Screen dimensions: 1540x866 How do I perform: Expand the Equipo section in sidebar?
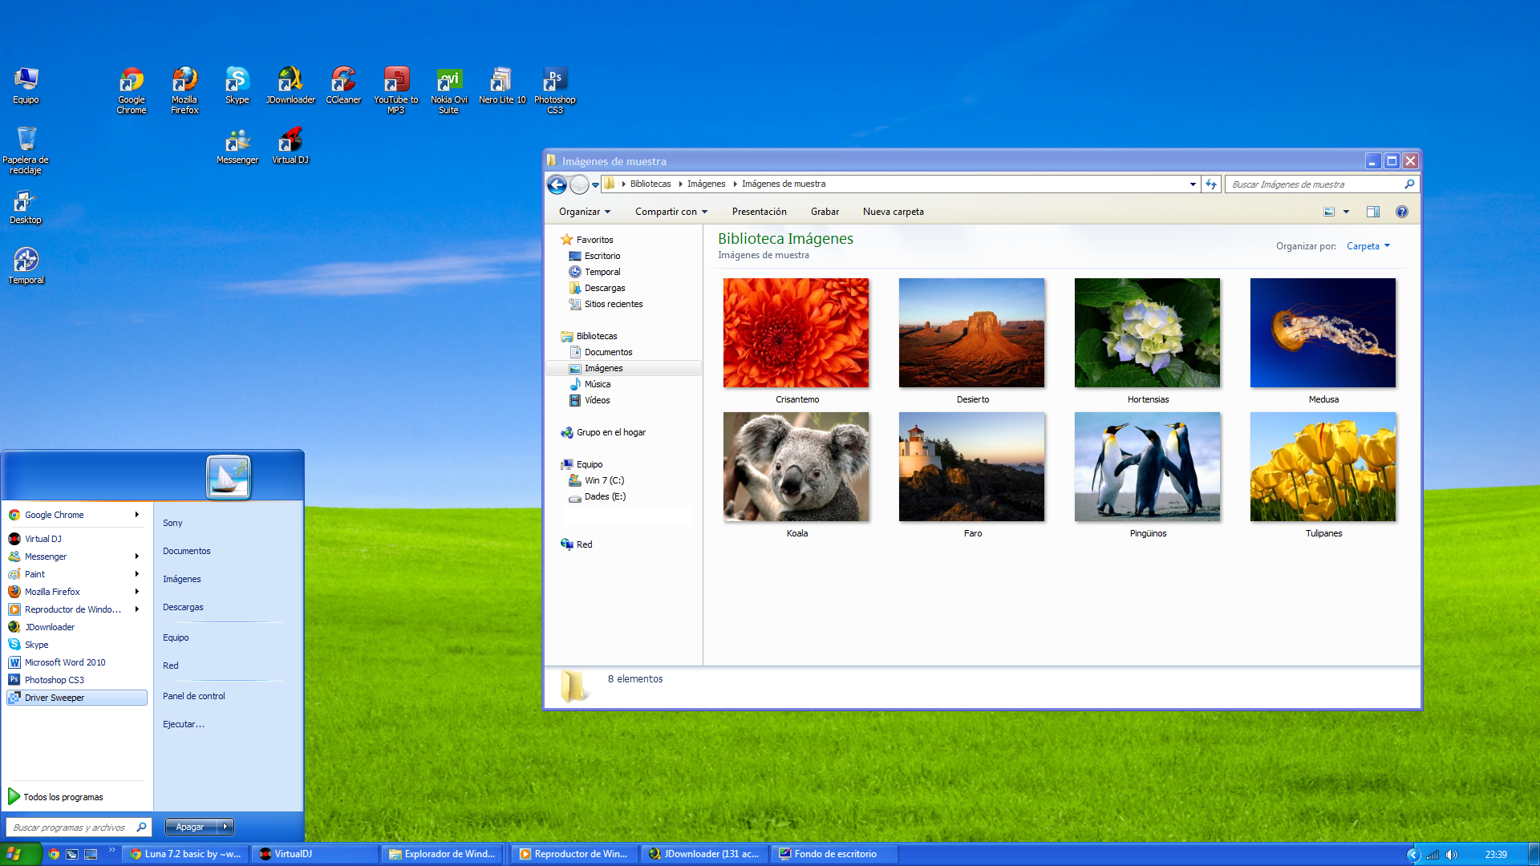[557, 463]
